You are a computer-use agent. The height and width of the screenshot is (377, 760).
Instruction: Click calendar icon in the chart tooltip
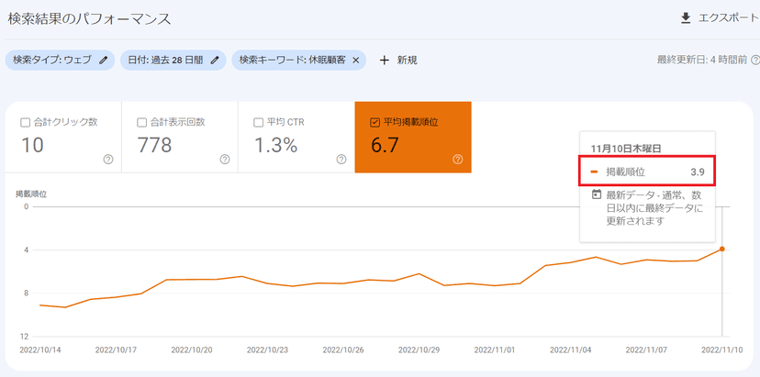click(597, 194)
